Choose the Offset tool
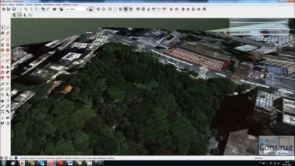Viewport: 295px width, 166px height. pos(7,77)
